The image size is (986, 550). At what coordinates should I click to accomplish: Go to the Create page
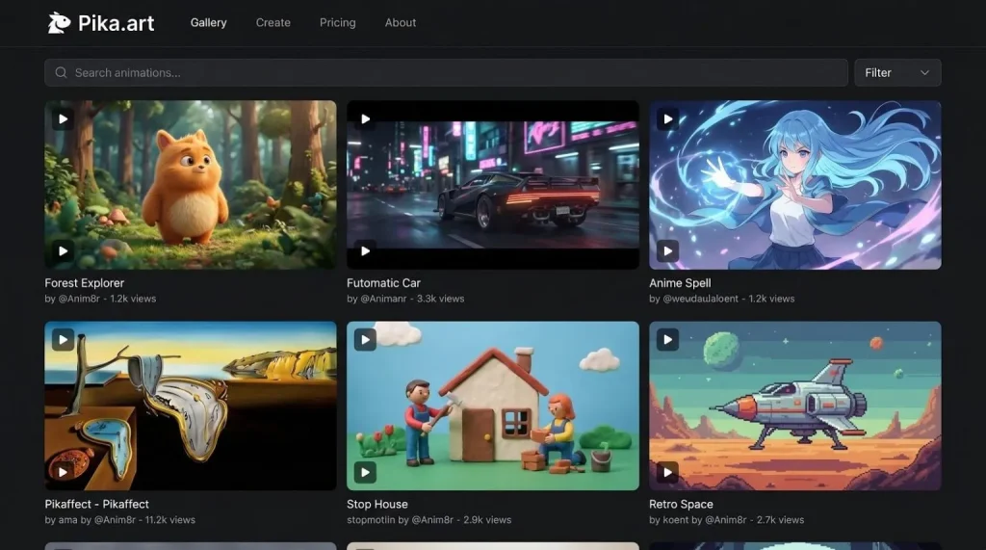click(x=272, y=23)
